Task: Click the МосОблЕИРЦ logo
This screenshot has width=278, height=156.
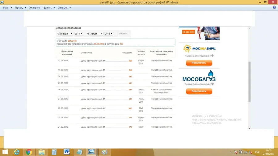Action: click(x=199, y=49)
